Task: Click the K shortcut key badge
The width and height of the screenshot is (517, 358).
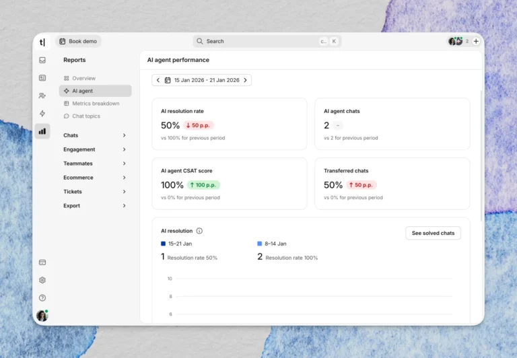Action: 334,41
